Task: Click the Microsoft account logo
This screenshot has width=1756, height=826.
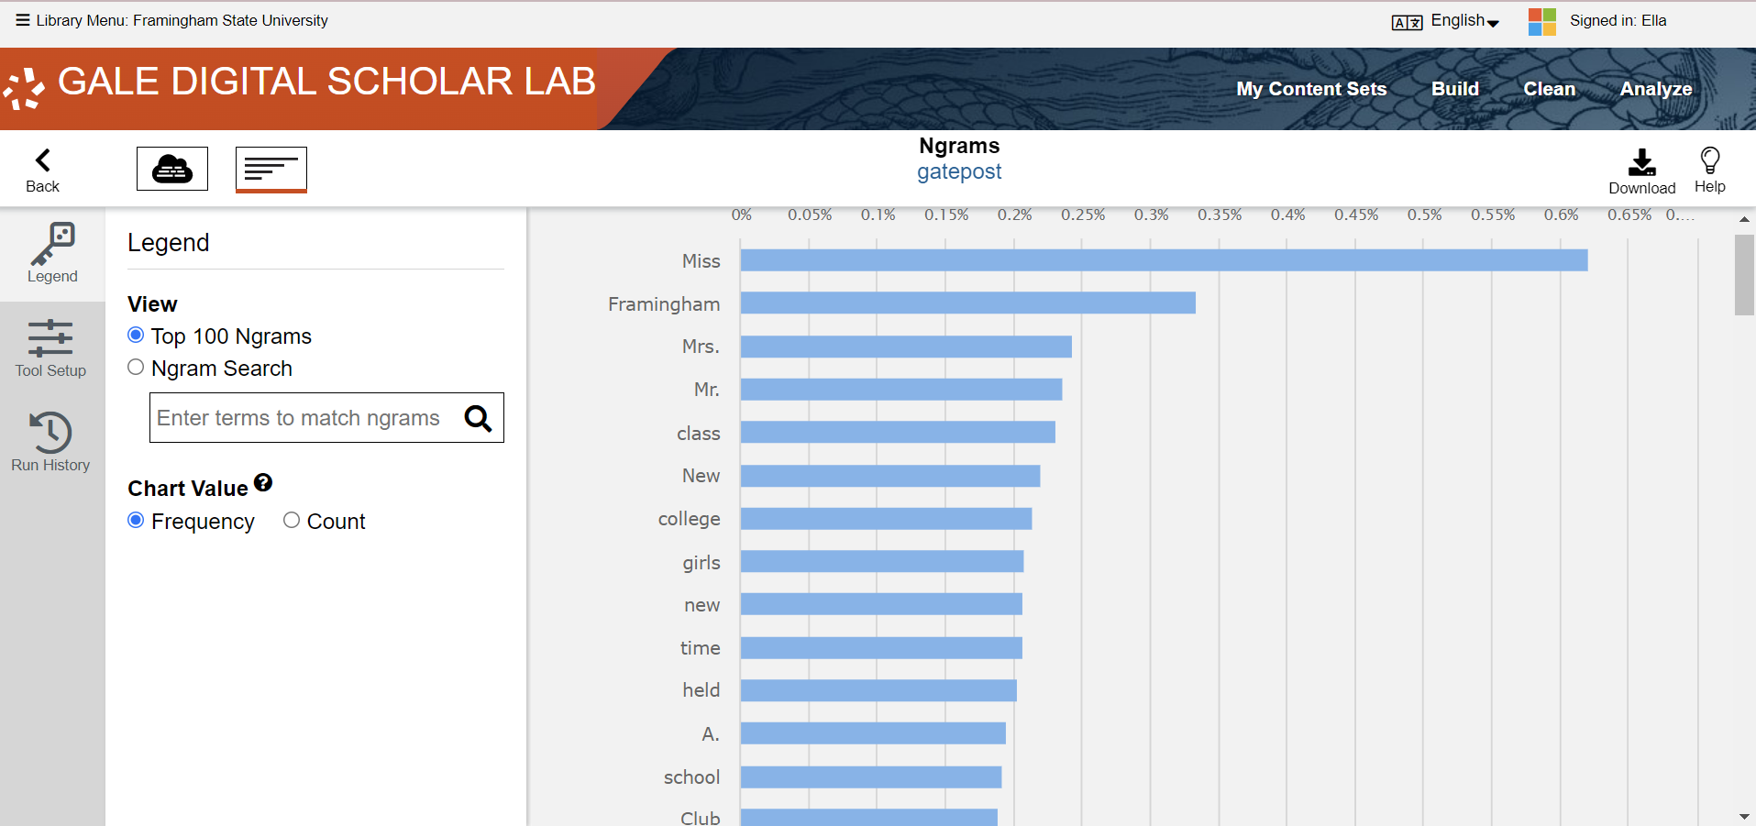Action: click(x=1542, y=21)
